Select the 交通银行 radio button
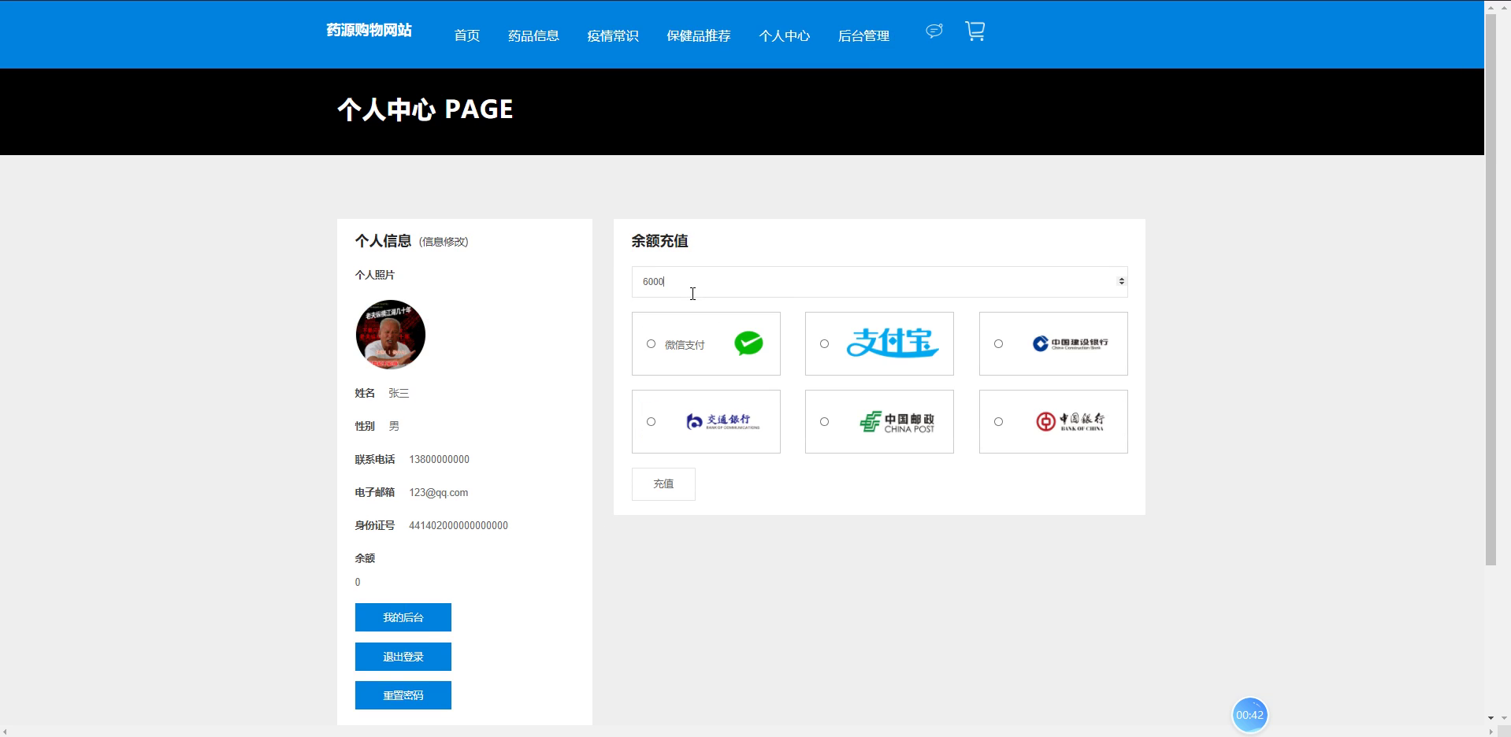Screen dimensions: 1511x737 pyautogui.click(x=651, y=422)
